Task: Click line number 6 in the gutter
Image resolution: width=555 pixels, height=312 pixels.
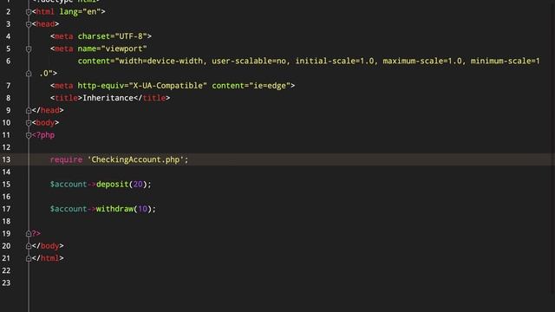Action: [8, 62]
